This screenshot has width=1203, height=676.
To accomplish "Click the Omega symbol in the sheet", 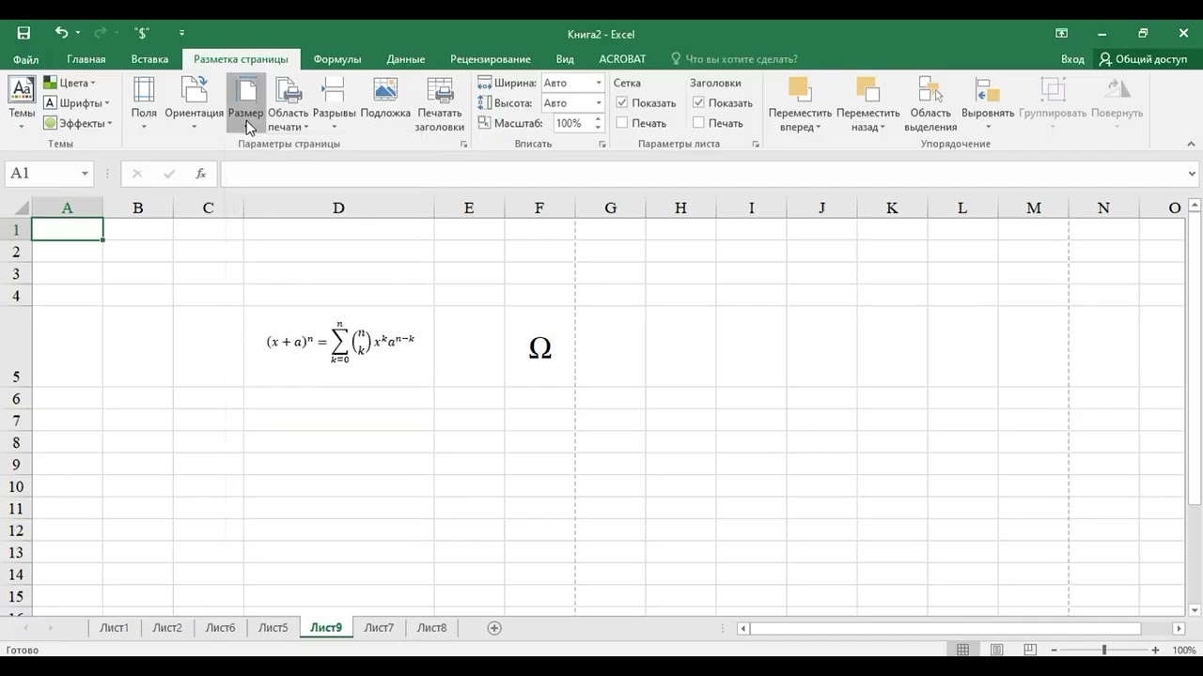I will (x=539, y=348).
